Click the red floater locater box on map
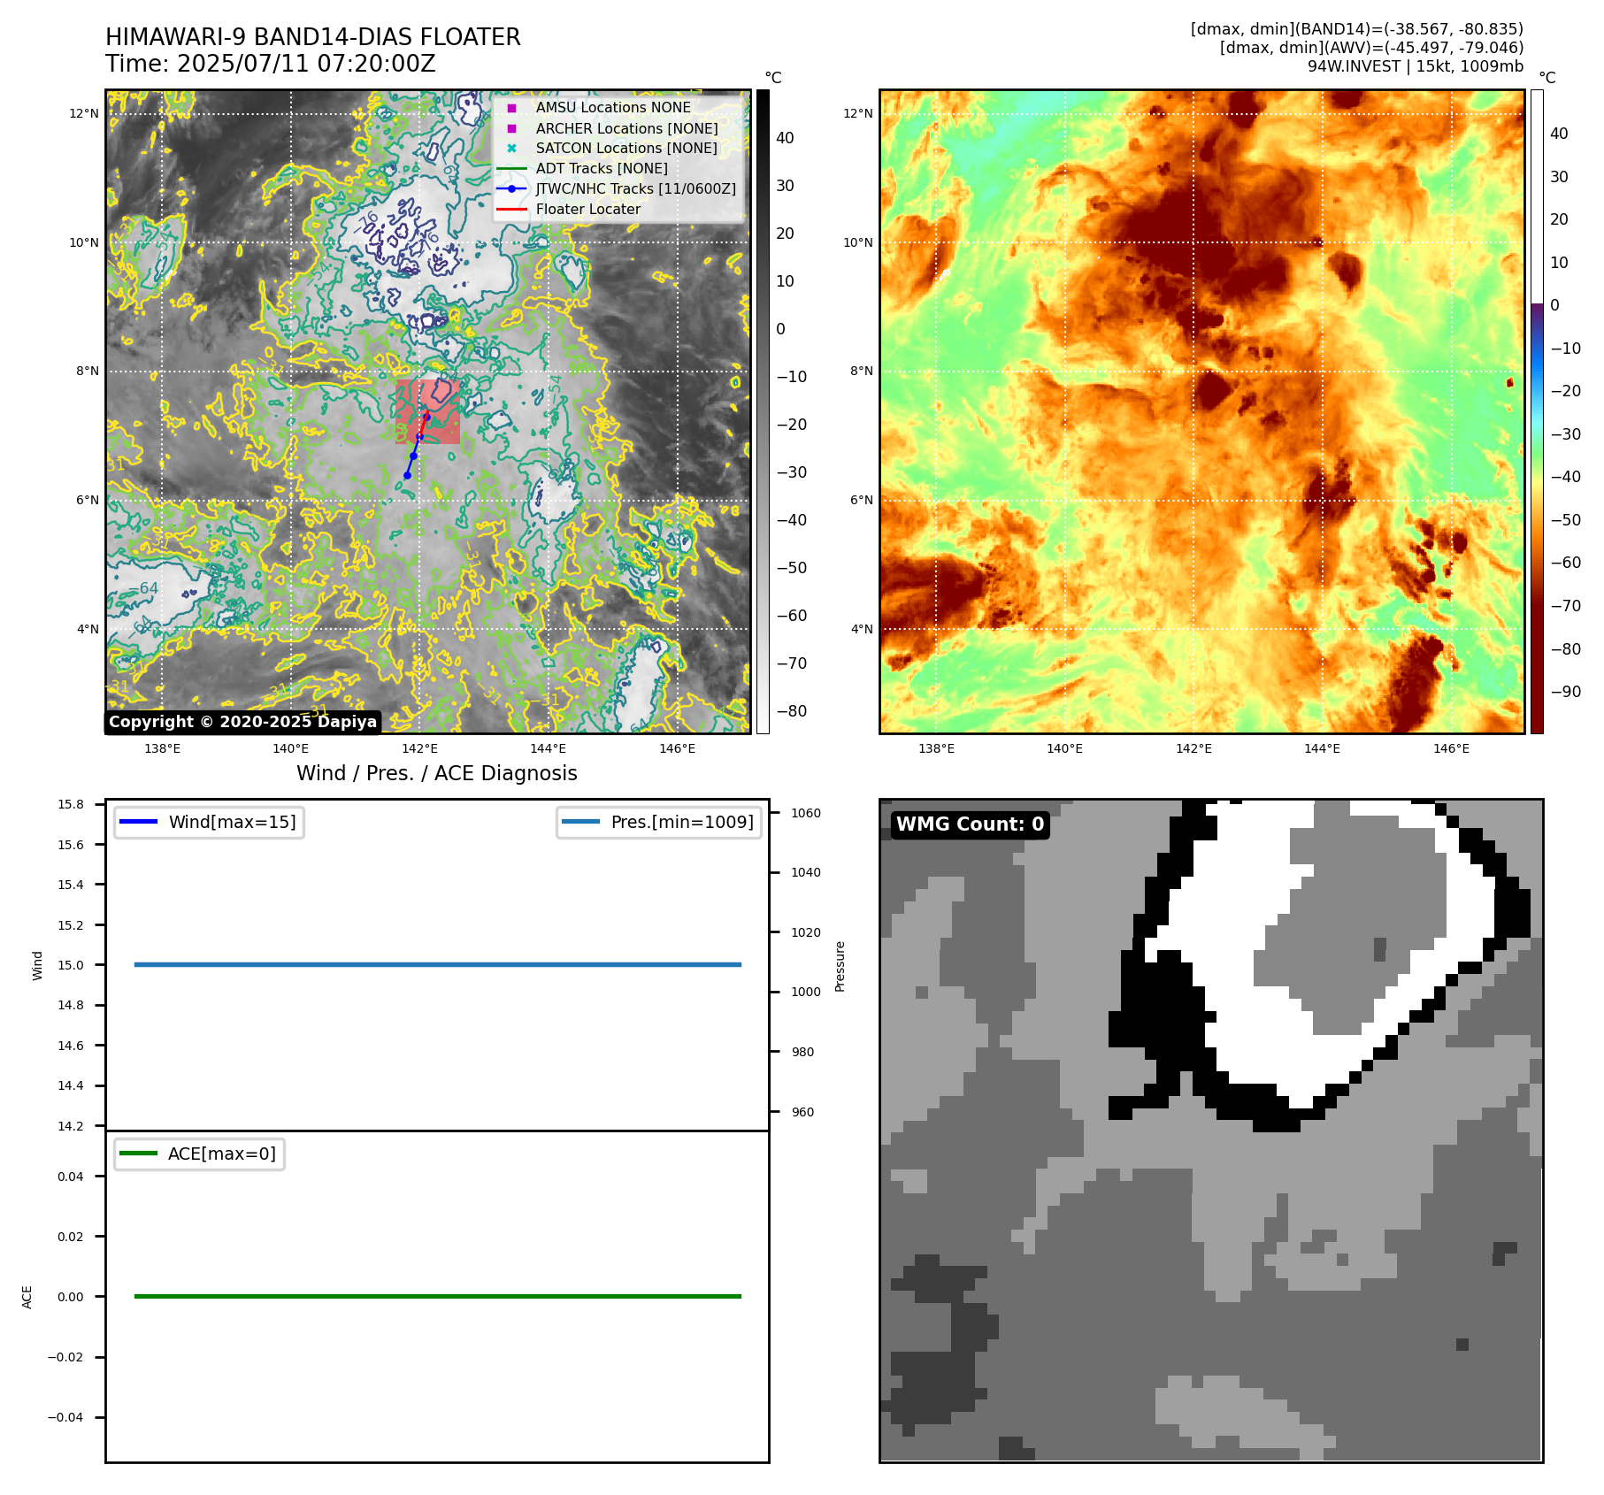This screenshot has width=1604, height=1495. point(428,411)
